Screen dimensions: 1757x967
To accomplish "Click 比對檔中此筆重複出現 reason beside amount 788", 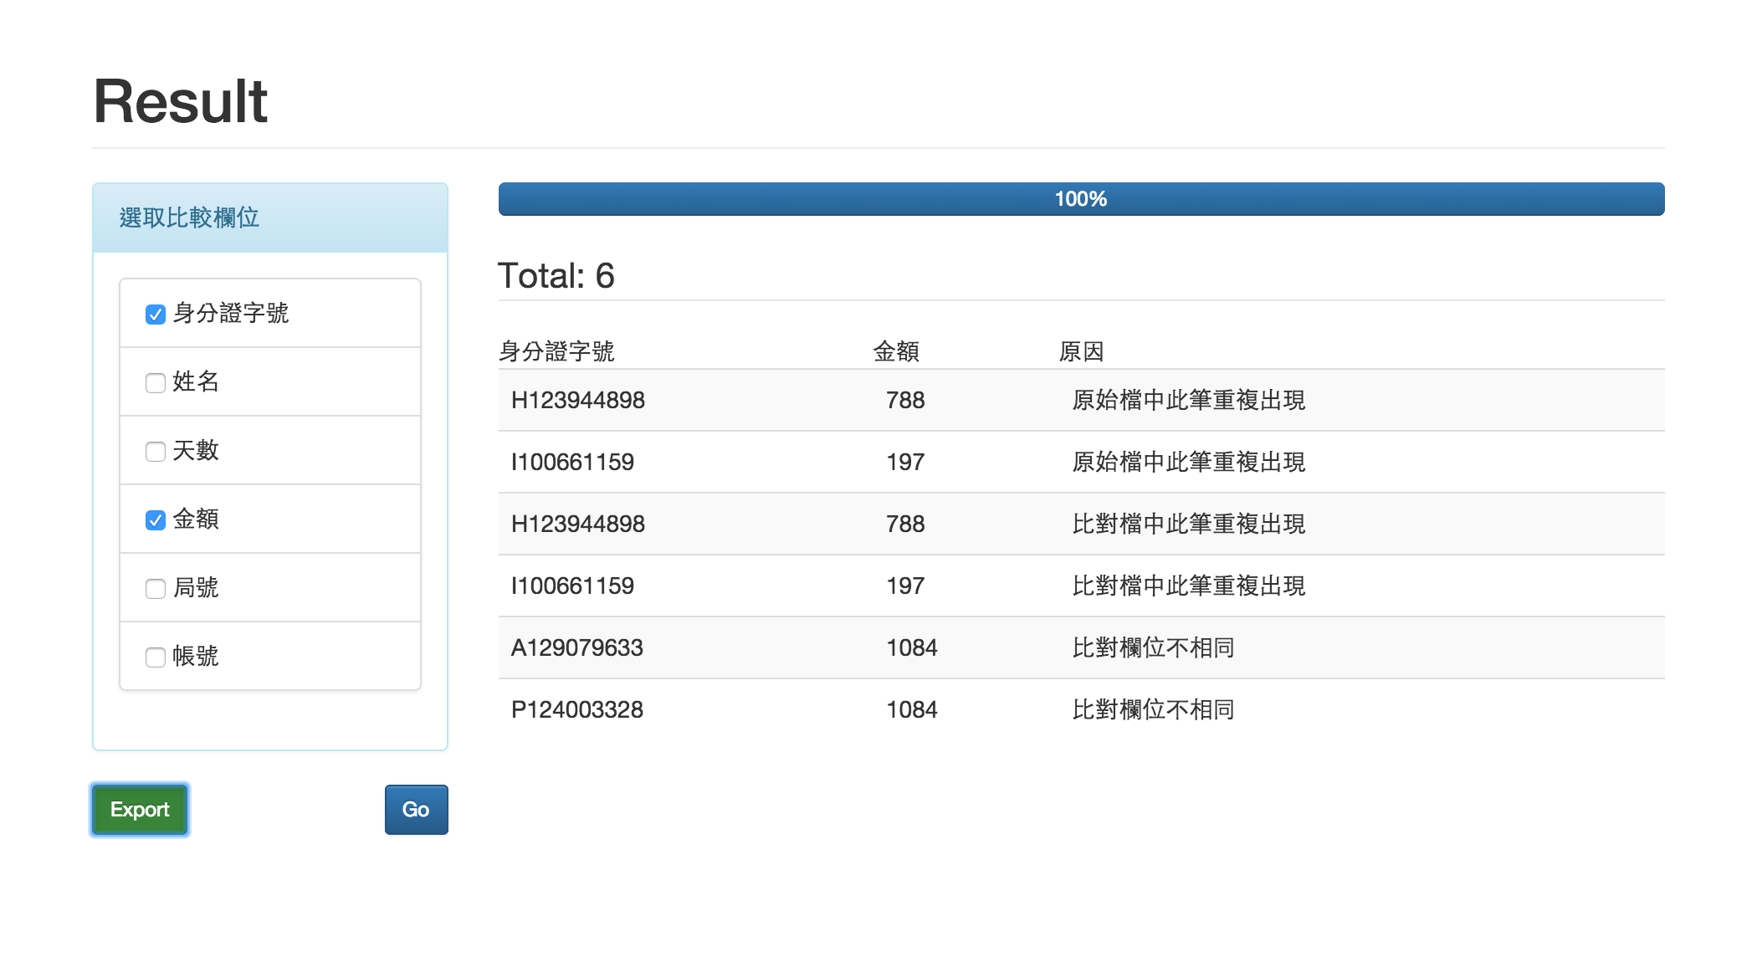I will (1189, 524).
